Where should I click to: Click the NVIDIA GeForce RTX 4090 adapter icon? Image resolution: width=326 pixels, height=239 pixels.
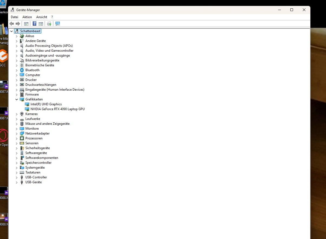27,109
